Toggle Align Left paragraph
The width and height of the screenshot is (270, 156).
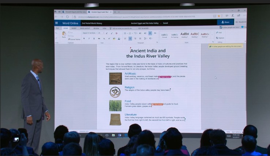125,38
